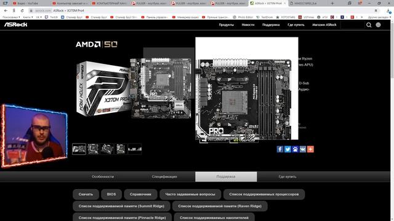Viewport: 394px width, 221px height.
Task: Open browser downloads icon
Action: (x=388, y=10)
